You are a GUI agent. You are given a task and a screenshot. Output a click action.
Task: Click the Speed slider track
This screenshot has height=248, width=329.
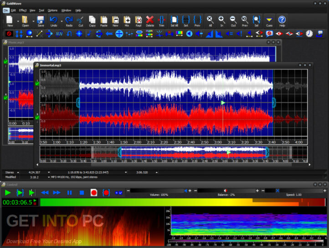[x=294, y=190]
